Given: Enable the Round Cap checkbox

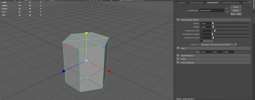Looking at the screenshot, I should point(201,41).
